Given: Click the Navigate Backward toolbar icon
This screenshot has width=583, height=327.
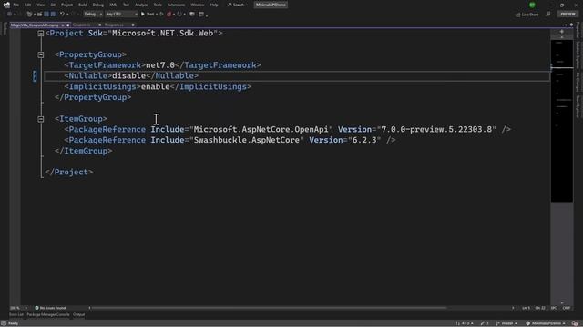Looking at the screenshot, I should 9,15.
